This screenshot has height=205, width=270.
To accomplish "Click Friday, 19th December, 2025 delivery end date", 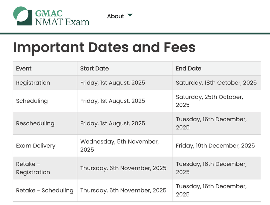I will [215, 146].
